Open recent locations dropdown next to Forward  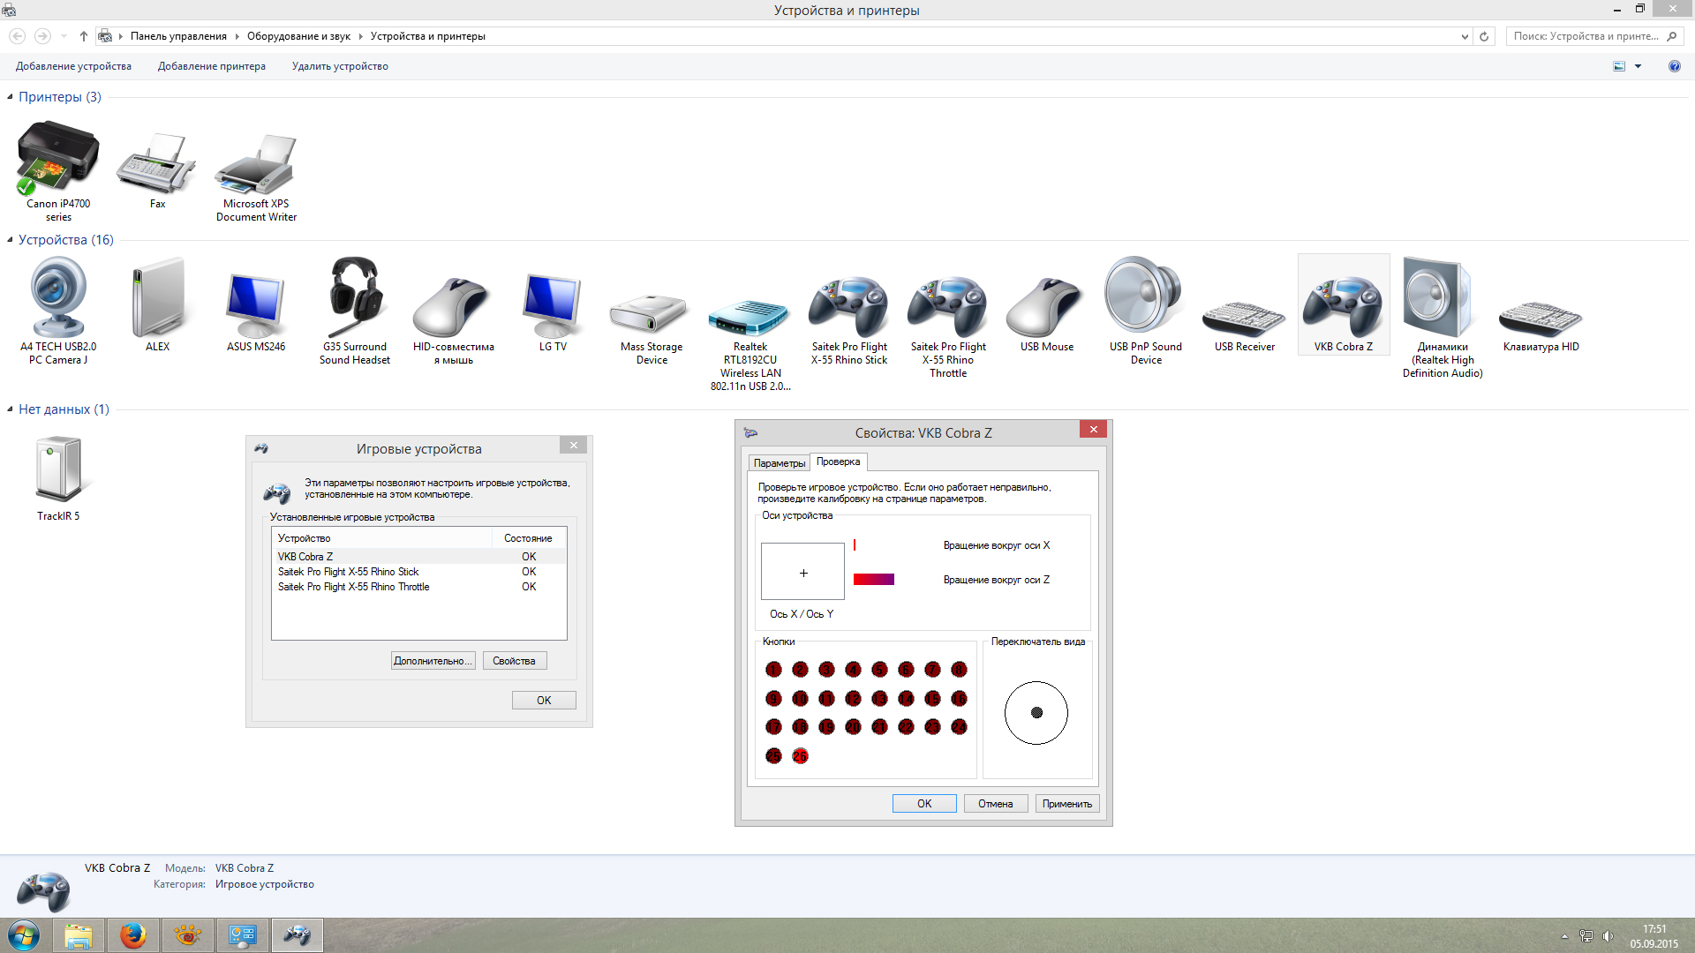[64, 36]
